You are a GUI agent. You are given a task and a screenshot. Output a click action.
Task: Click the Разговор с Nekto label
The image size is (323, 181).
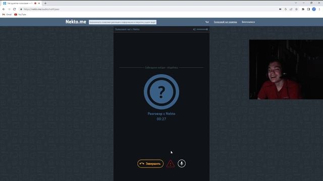(x=161, y=114)
